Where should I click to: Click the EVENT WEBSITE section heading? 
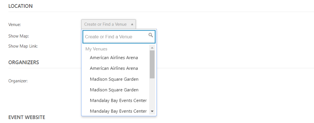[x=27, y=117]
